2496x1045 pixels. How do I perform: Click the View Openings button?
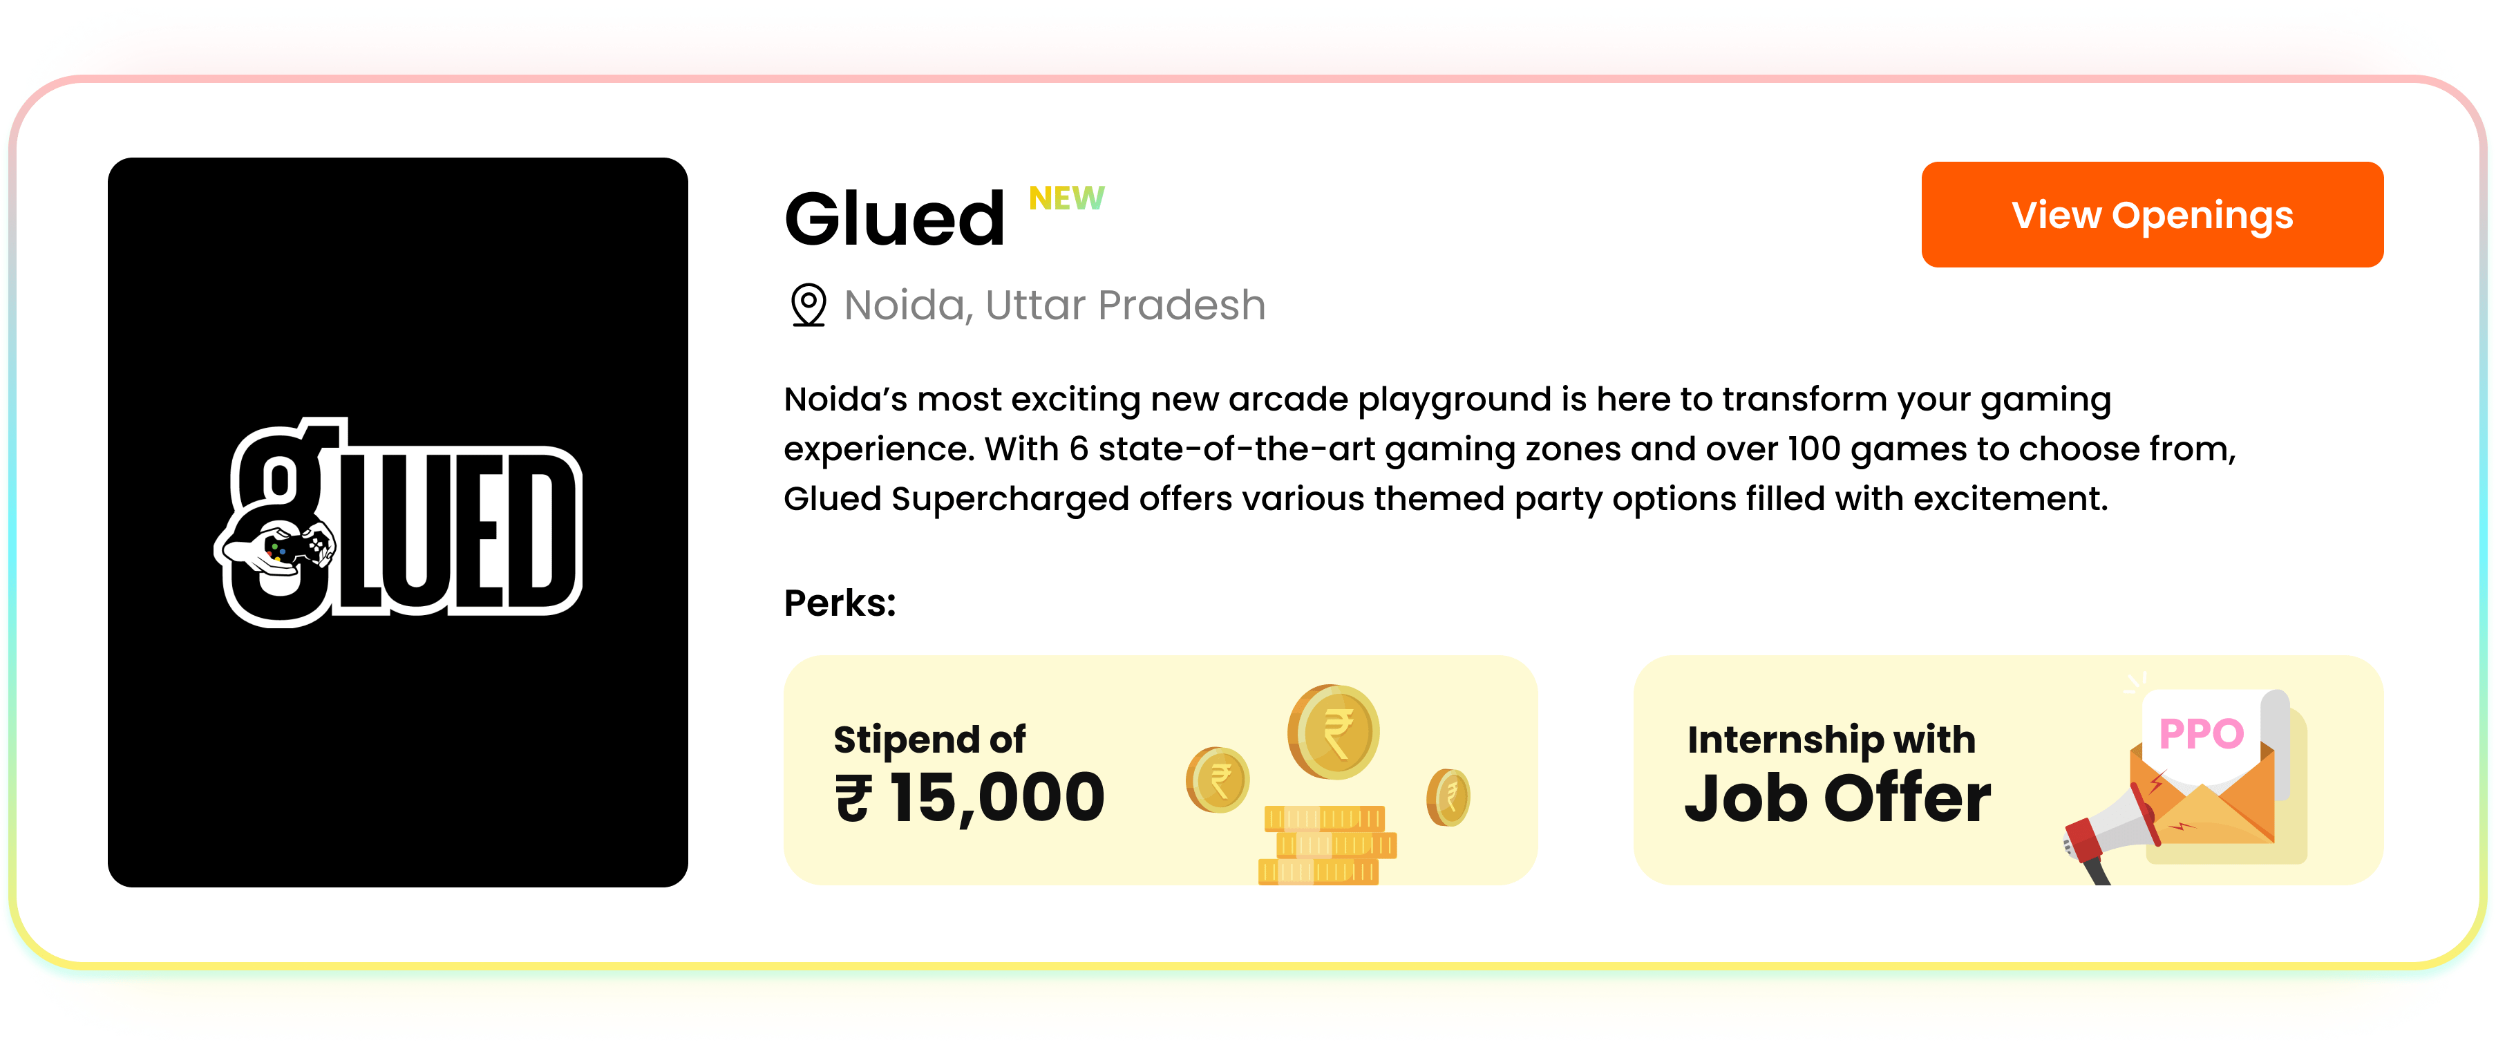pyautogui.click(x=2151, y=215)
